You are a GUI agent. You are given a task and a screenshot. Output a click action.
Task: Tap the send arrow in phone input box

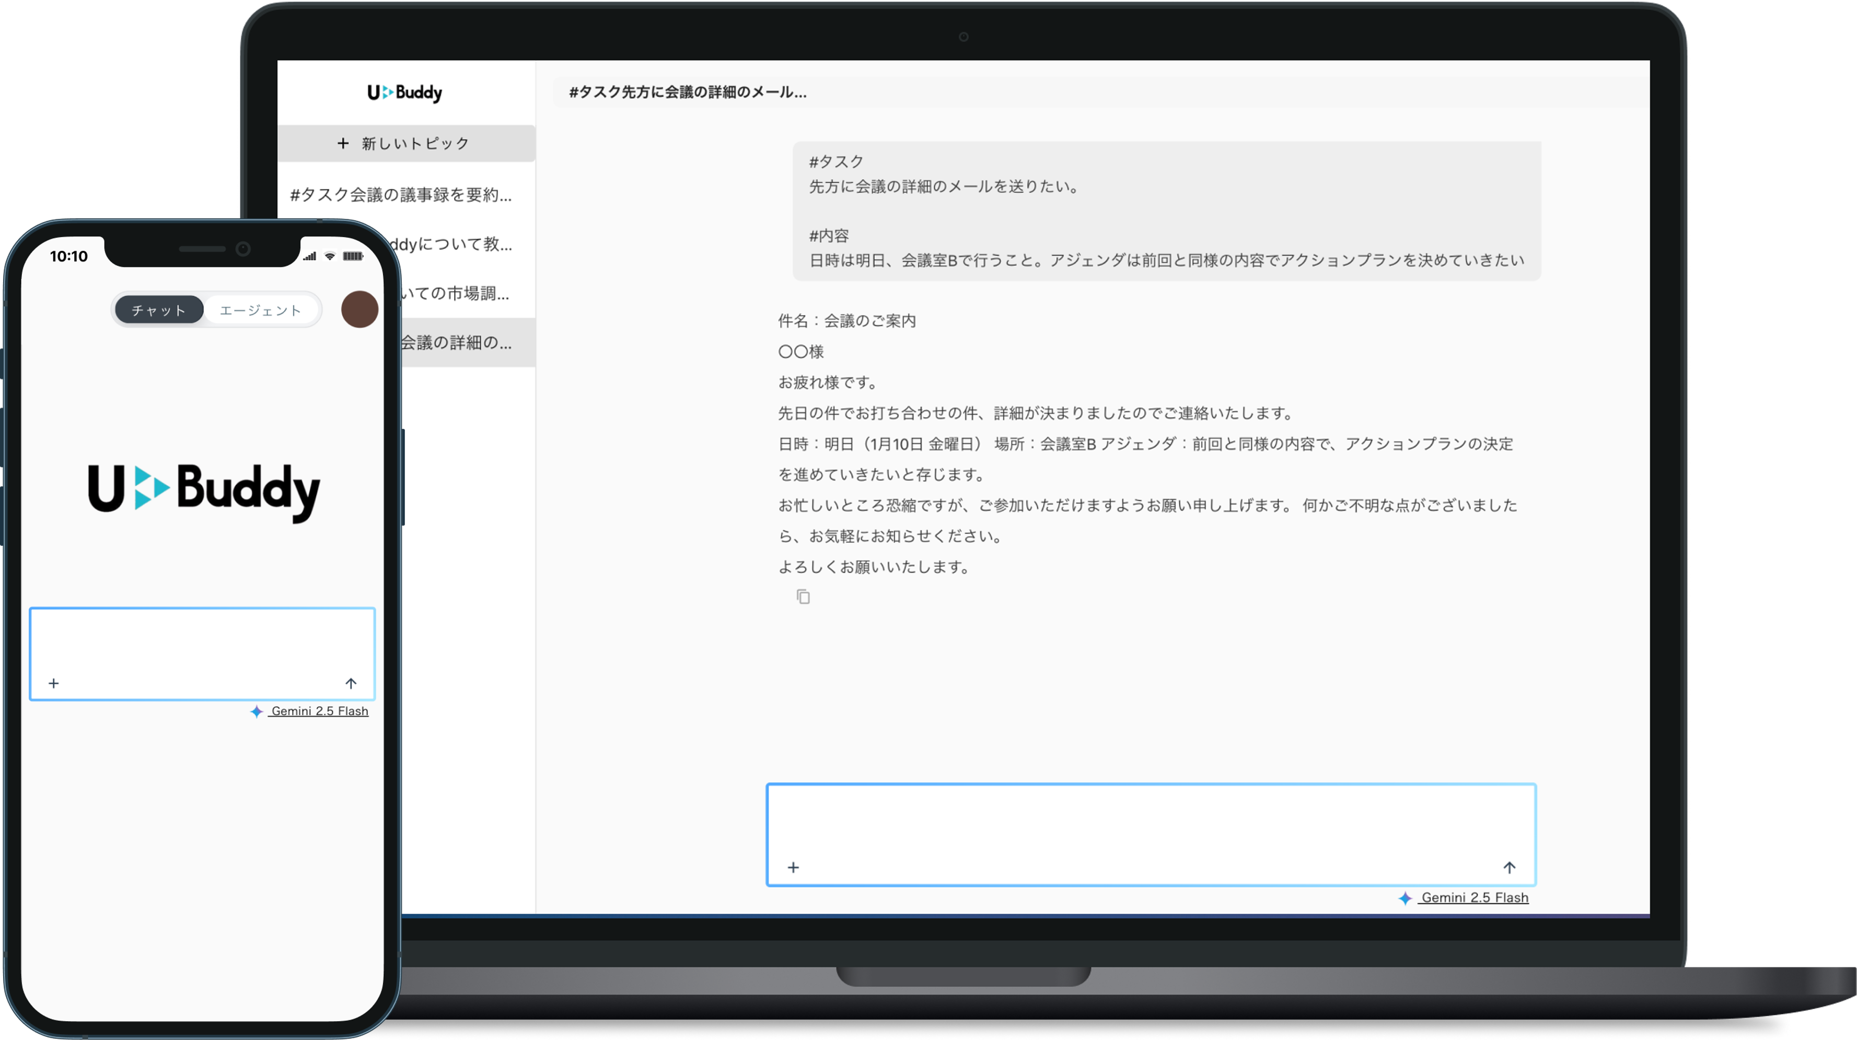(x=351, y=683)
